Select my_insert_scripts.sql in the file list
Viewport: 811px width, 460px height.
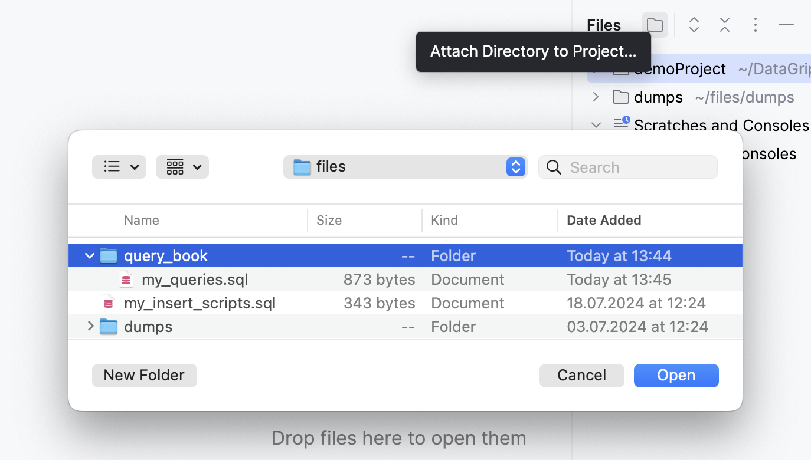(x=200, y=303)
